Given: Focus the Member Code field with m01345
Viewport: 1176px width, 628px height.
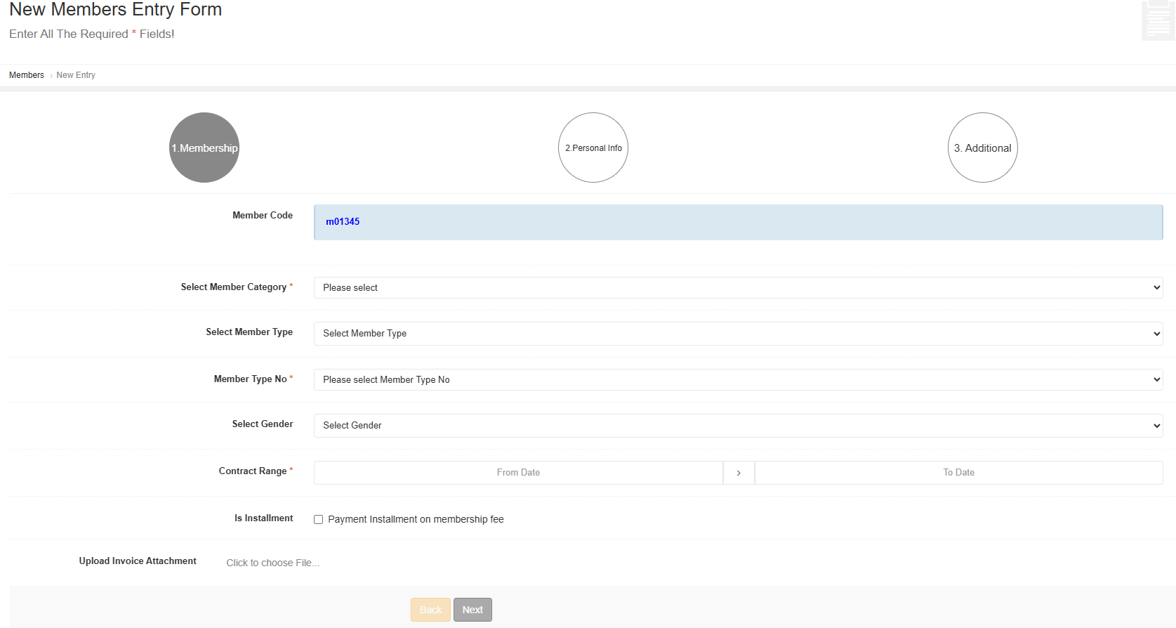Looking at the screenshot, I should coord(737,222).
